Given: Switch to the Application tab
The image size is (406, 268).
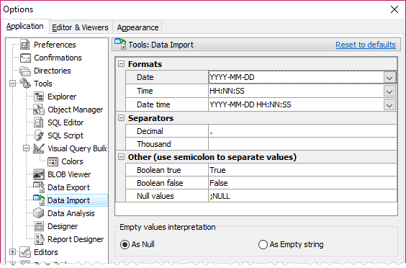Looking at the screenshot, I should coord(25,26).
